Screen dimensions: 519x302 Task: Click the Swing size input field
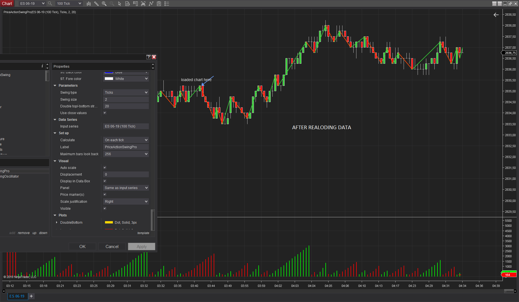[x=126, y=100]
